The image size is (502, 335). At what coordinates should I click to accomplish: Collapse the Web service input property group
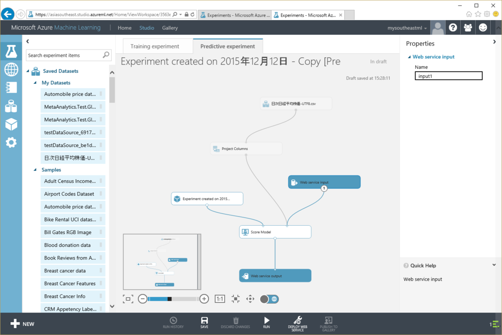[x=410, y=56]
